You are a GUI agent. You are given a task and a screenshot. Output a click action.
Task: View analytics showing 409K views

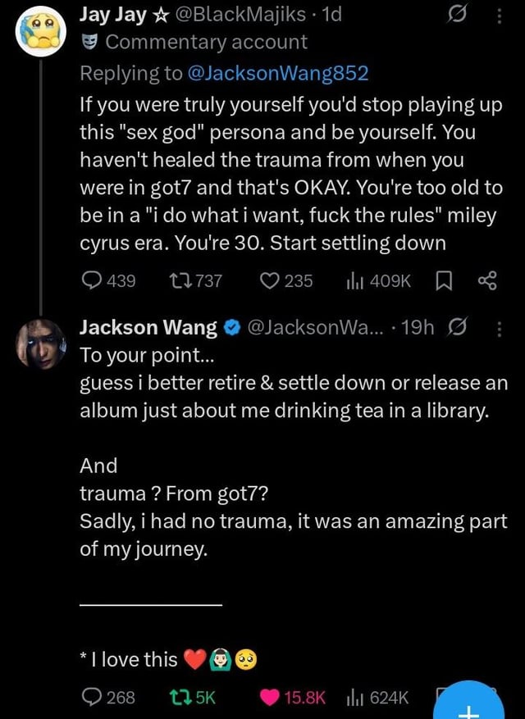pyautogui.click(x=358, y=281)
